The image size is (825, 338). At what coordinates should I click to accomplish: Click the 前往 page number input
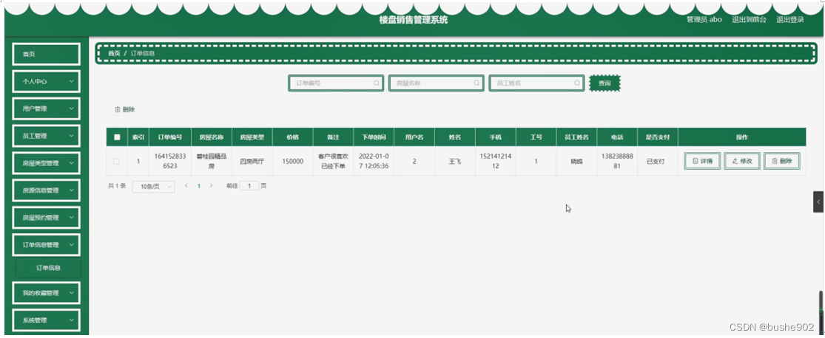[249, 186]
